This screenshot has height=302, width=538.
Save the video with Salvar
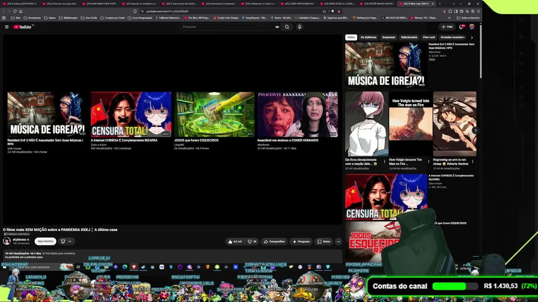[324, 242]
